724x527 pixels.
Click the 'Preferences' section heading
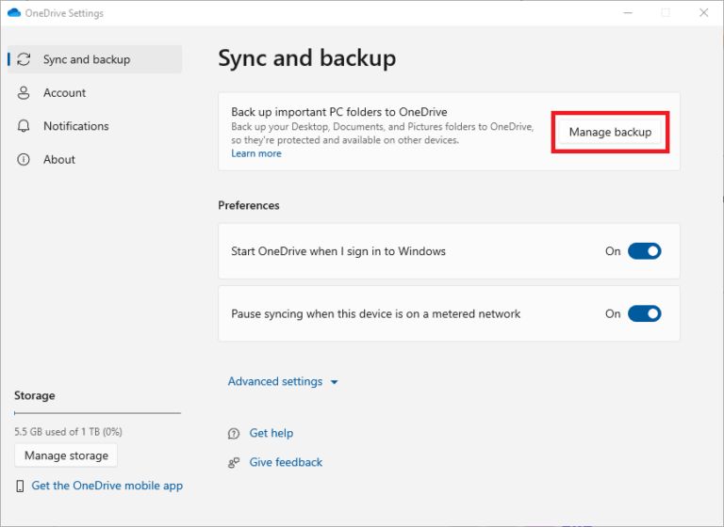click(249, 206)
